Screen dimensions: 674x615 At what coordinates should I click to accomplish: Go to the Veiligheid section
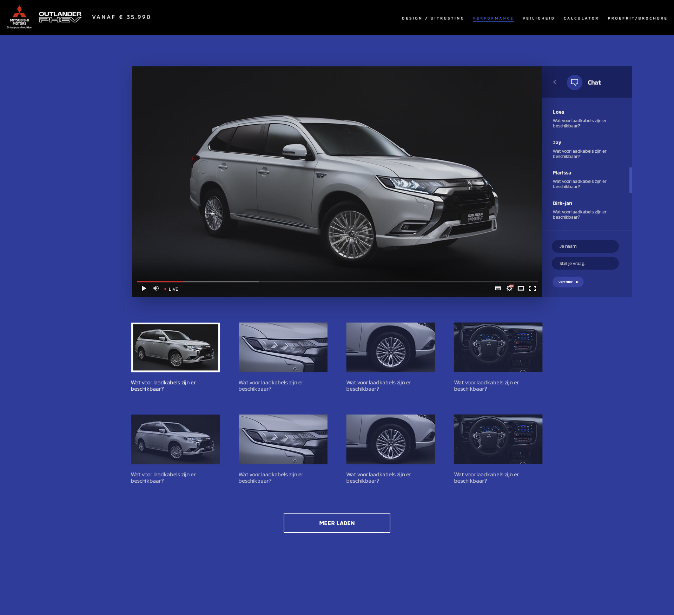(538, 18)
